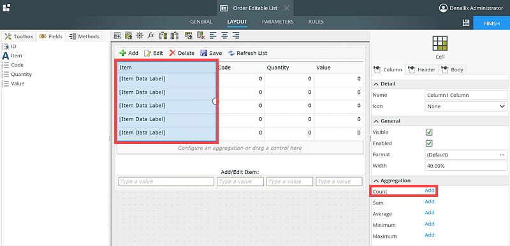Click Add link next to Sum
This screenshot has width=510, height=246.
click(x=429, y=201)
